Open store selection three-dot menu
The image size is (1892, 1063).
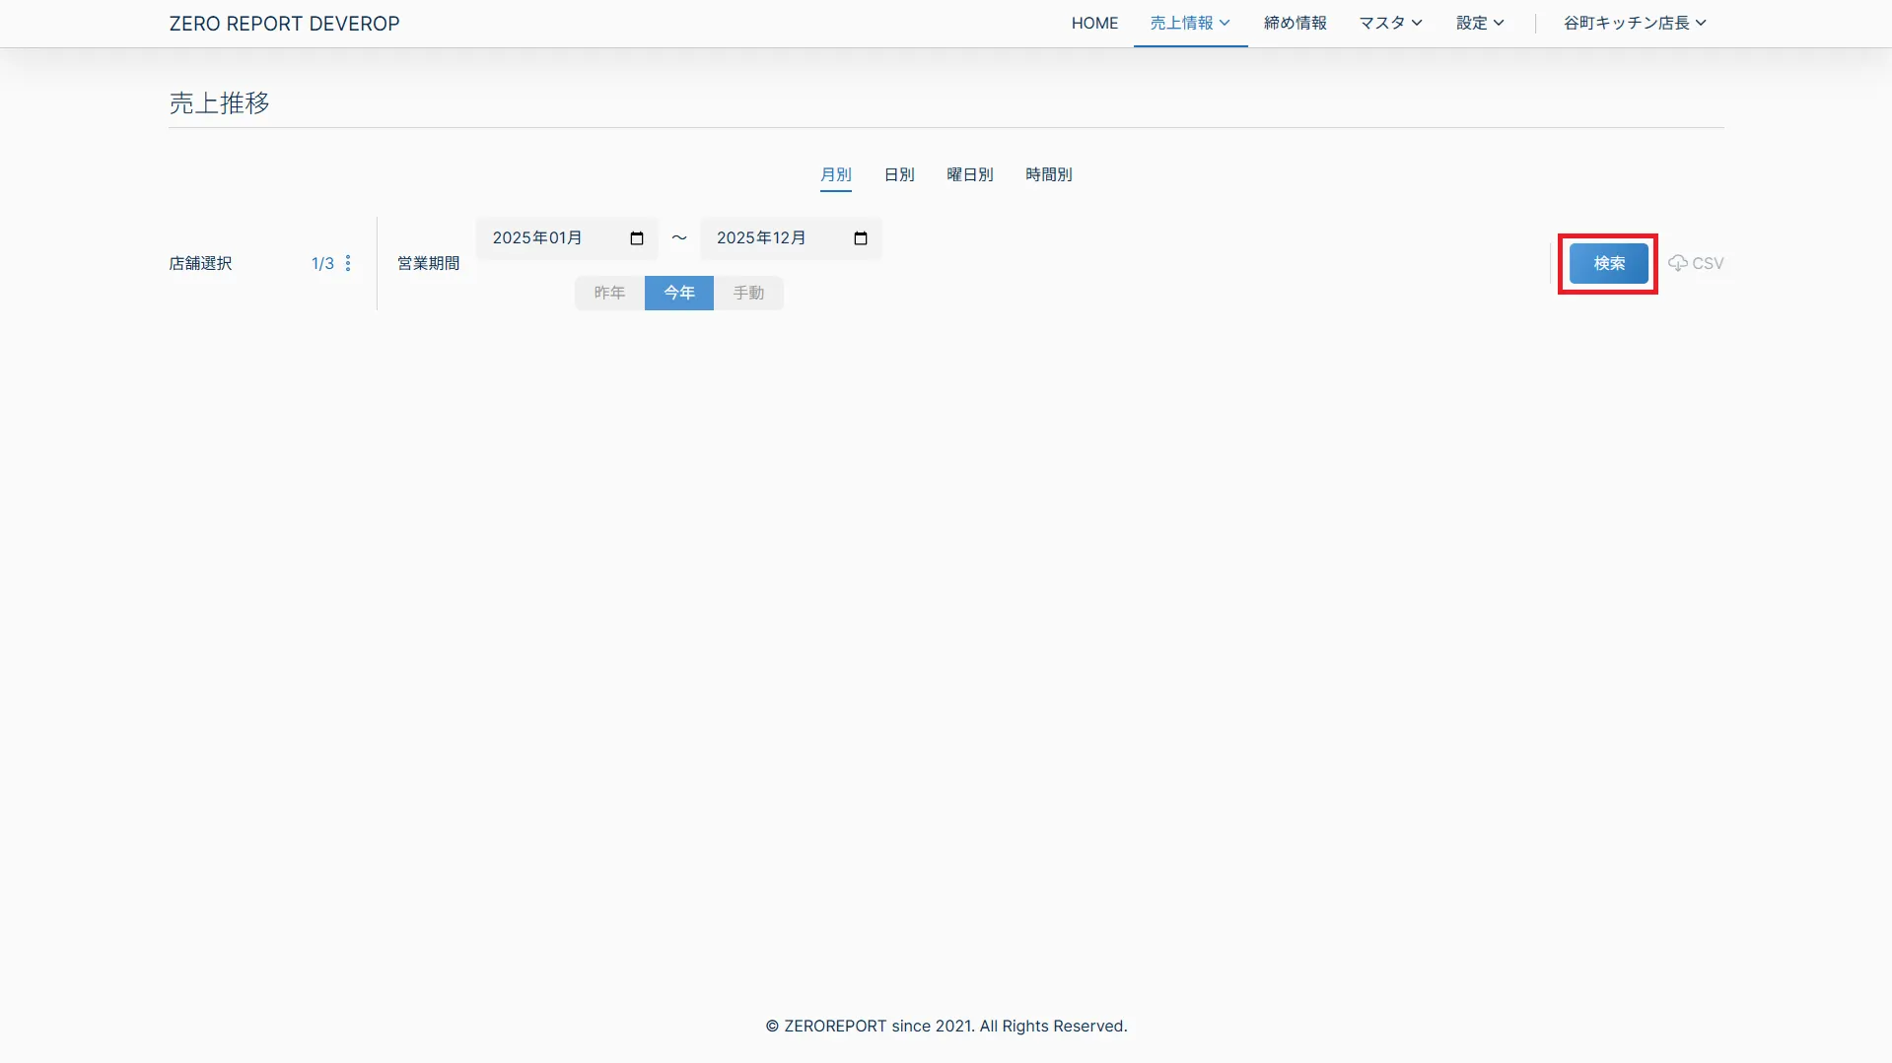348,263
